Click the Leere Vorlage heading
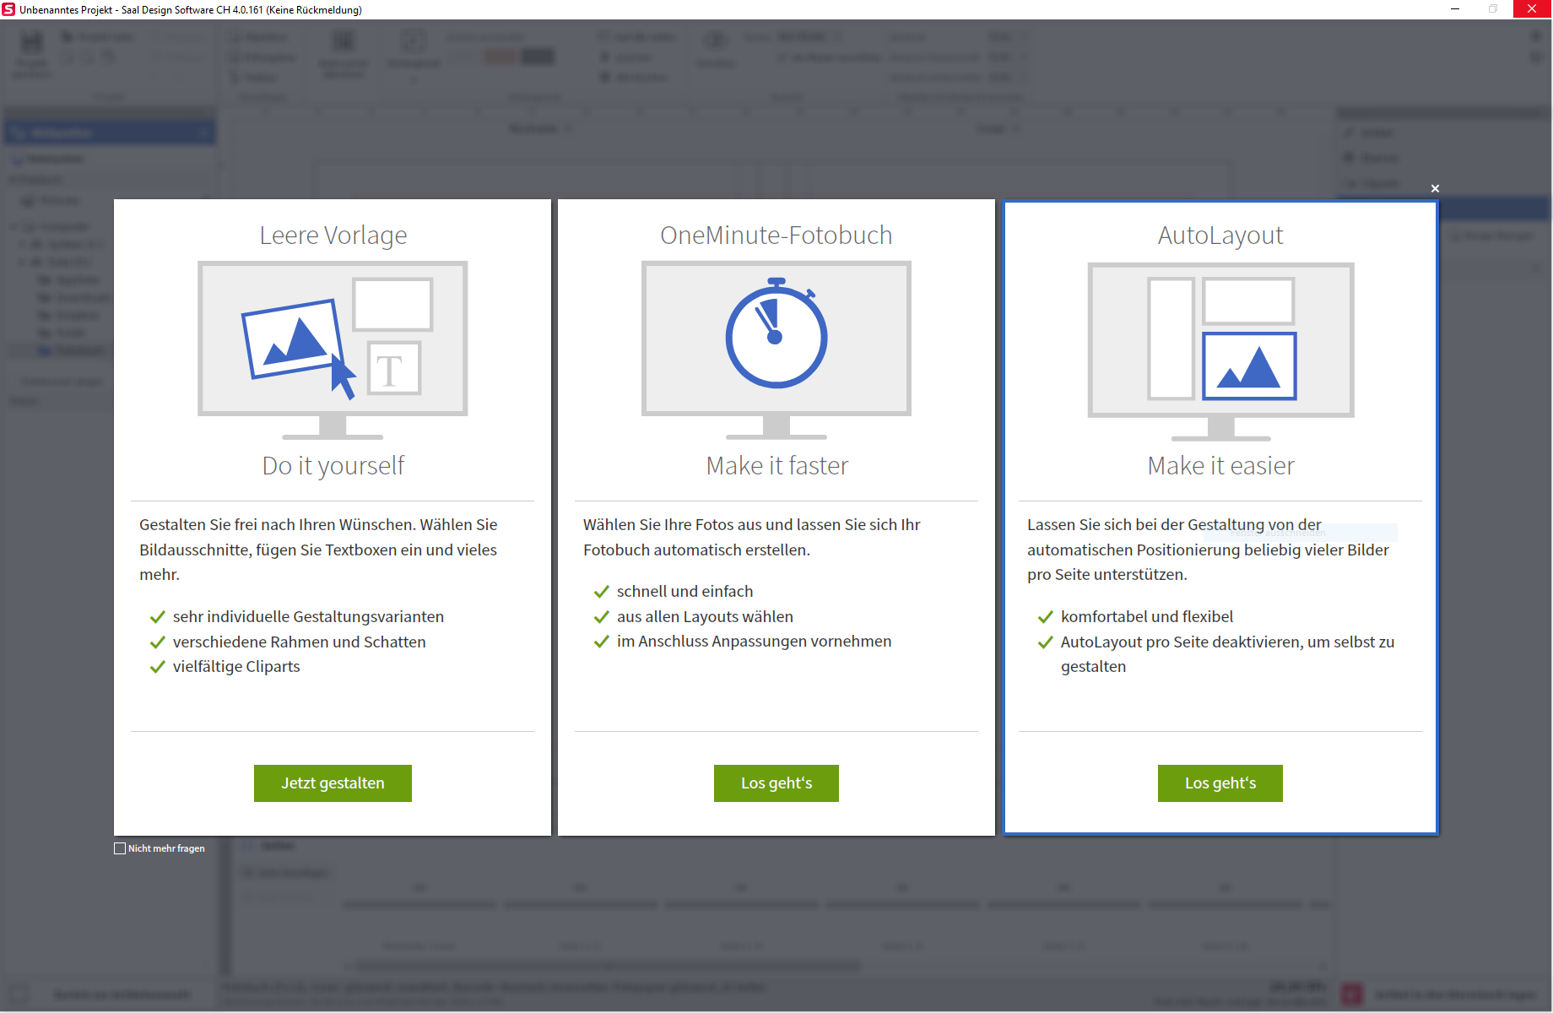This screenshot has height=1013, width=1553. [x=333, y=235]
